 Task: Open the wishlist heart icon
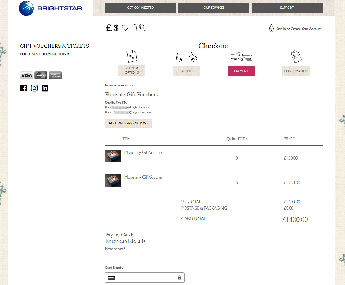point(125,28)
